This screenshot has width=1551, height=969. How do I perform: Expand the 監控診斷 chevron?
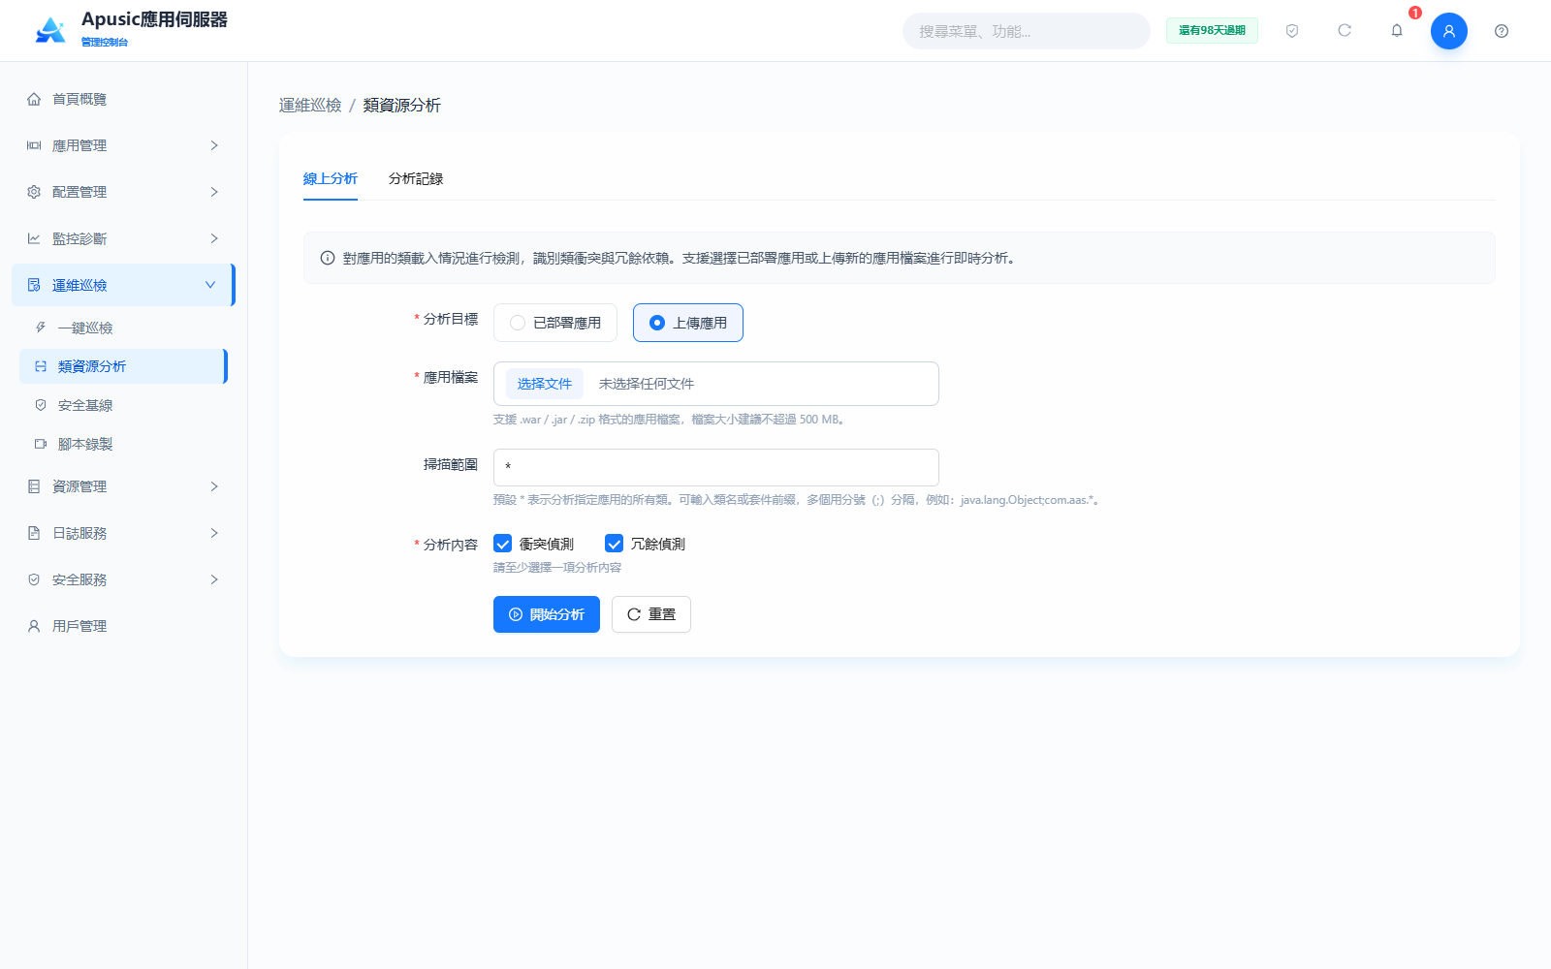tap(214, 238)
